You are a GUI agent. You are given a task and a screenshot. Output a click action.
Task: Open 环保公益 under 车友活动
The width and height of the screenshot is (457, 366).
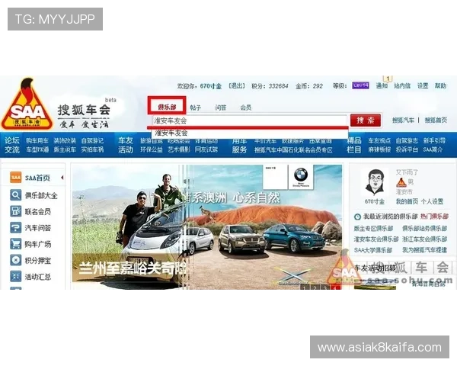(152, 149)
